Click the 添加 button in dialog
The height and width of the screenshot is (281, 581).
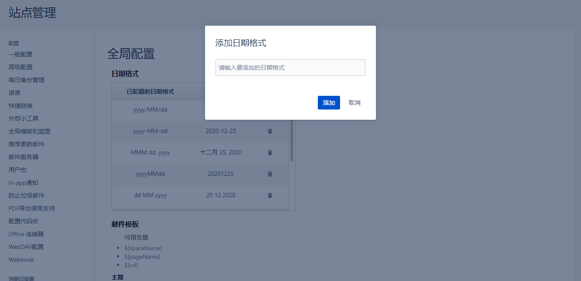[329, 103]
